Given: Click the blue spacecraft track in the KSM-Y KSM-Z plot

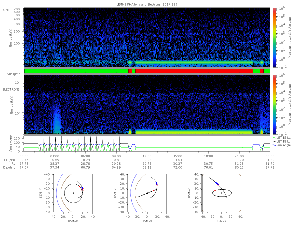Looking at the screenshot, I should click(x=216, y=183).
